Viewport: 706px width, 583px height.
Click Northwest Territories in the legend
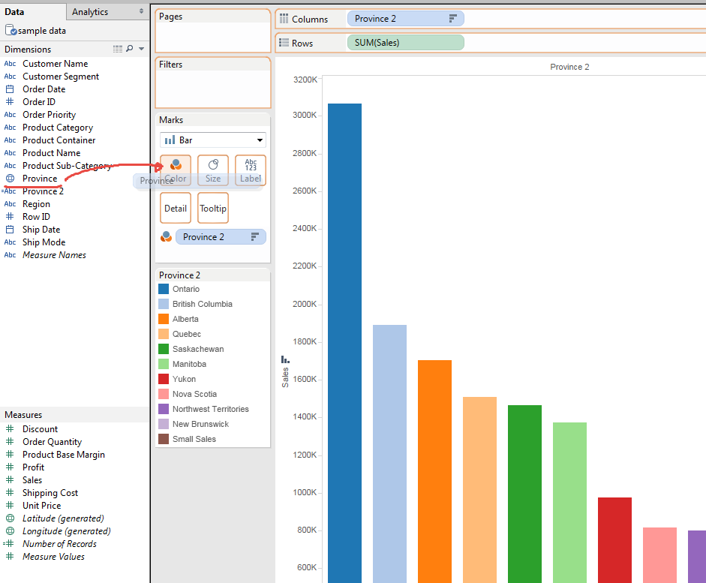[211, 409]
